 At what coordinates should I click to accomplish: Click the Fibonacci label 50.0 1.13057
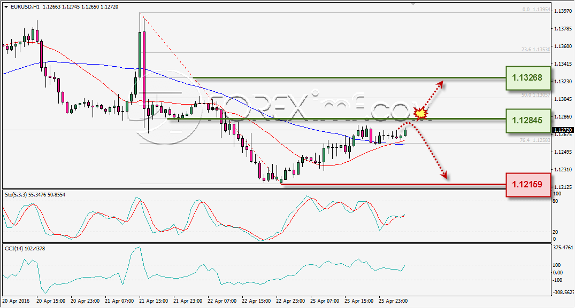tap(536, 94)
